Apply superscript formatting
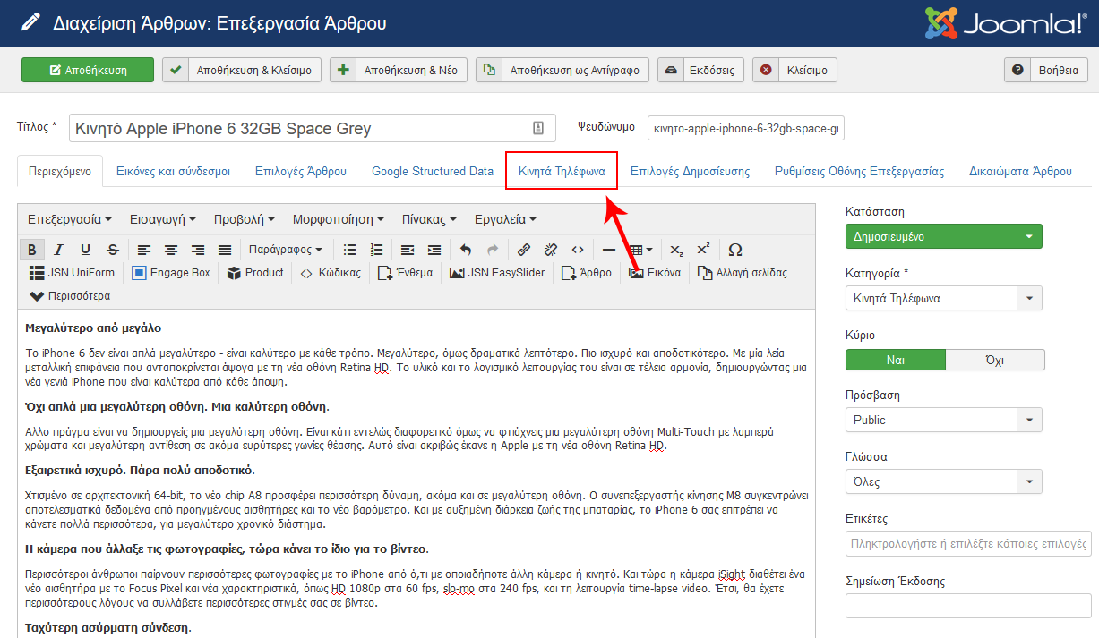 pyautogui.click(x=704, y=250)
